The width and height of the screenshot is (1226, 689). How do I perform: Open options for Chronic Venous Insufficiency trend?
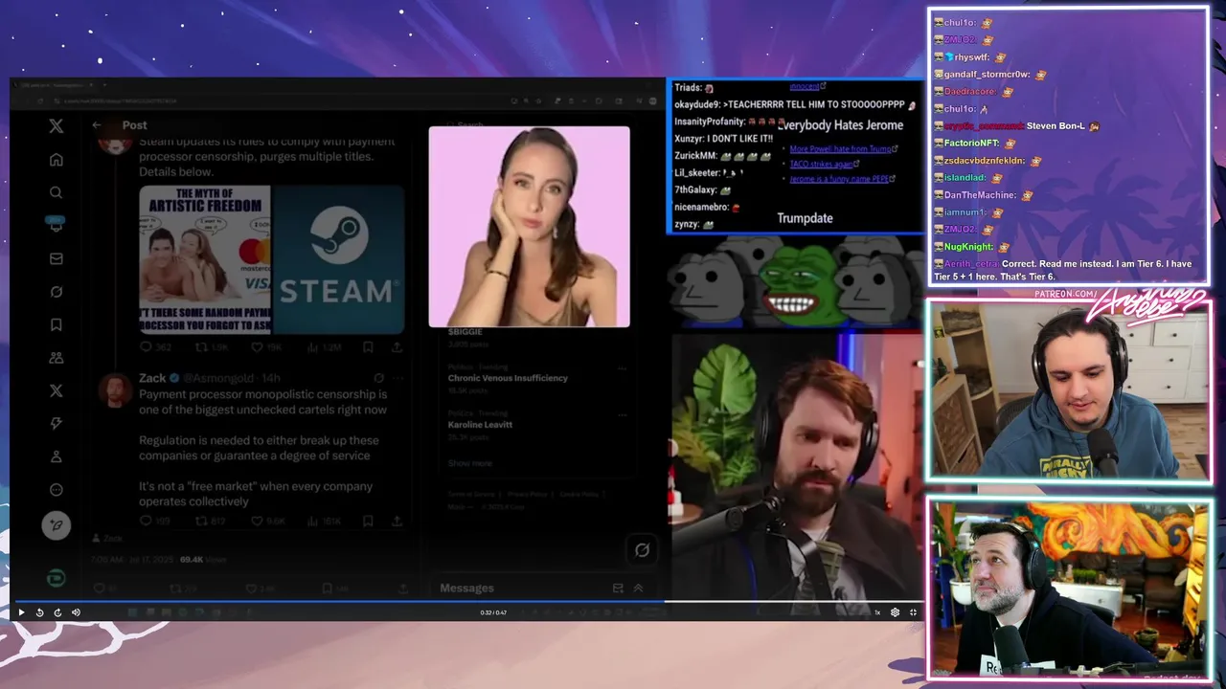coord(622,368)
